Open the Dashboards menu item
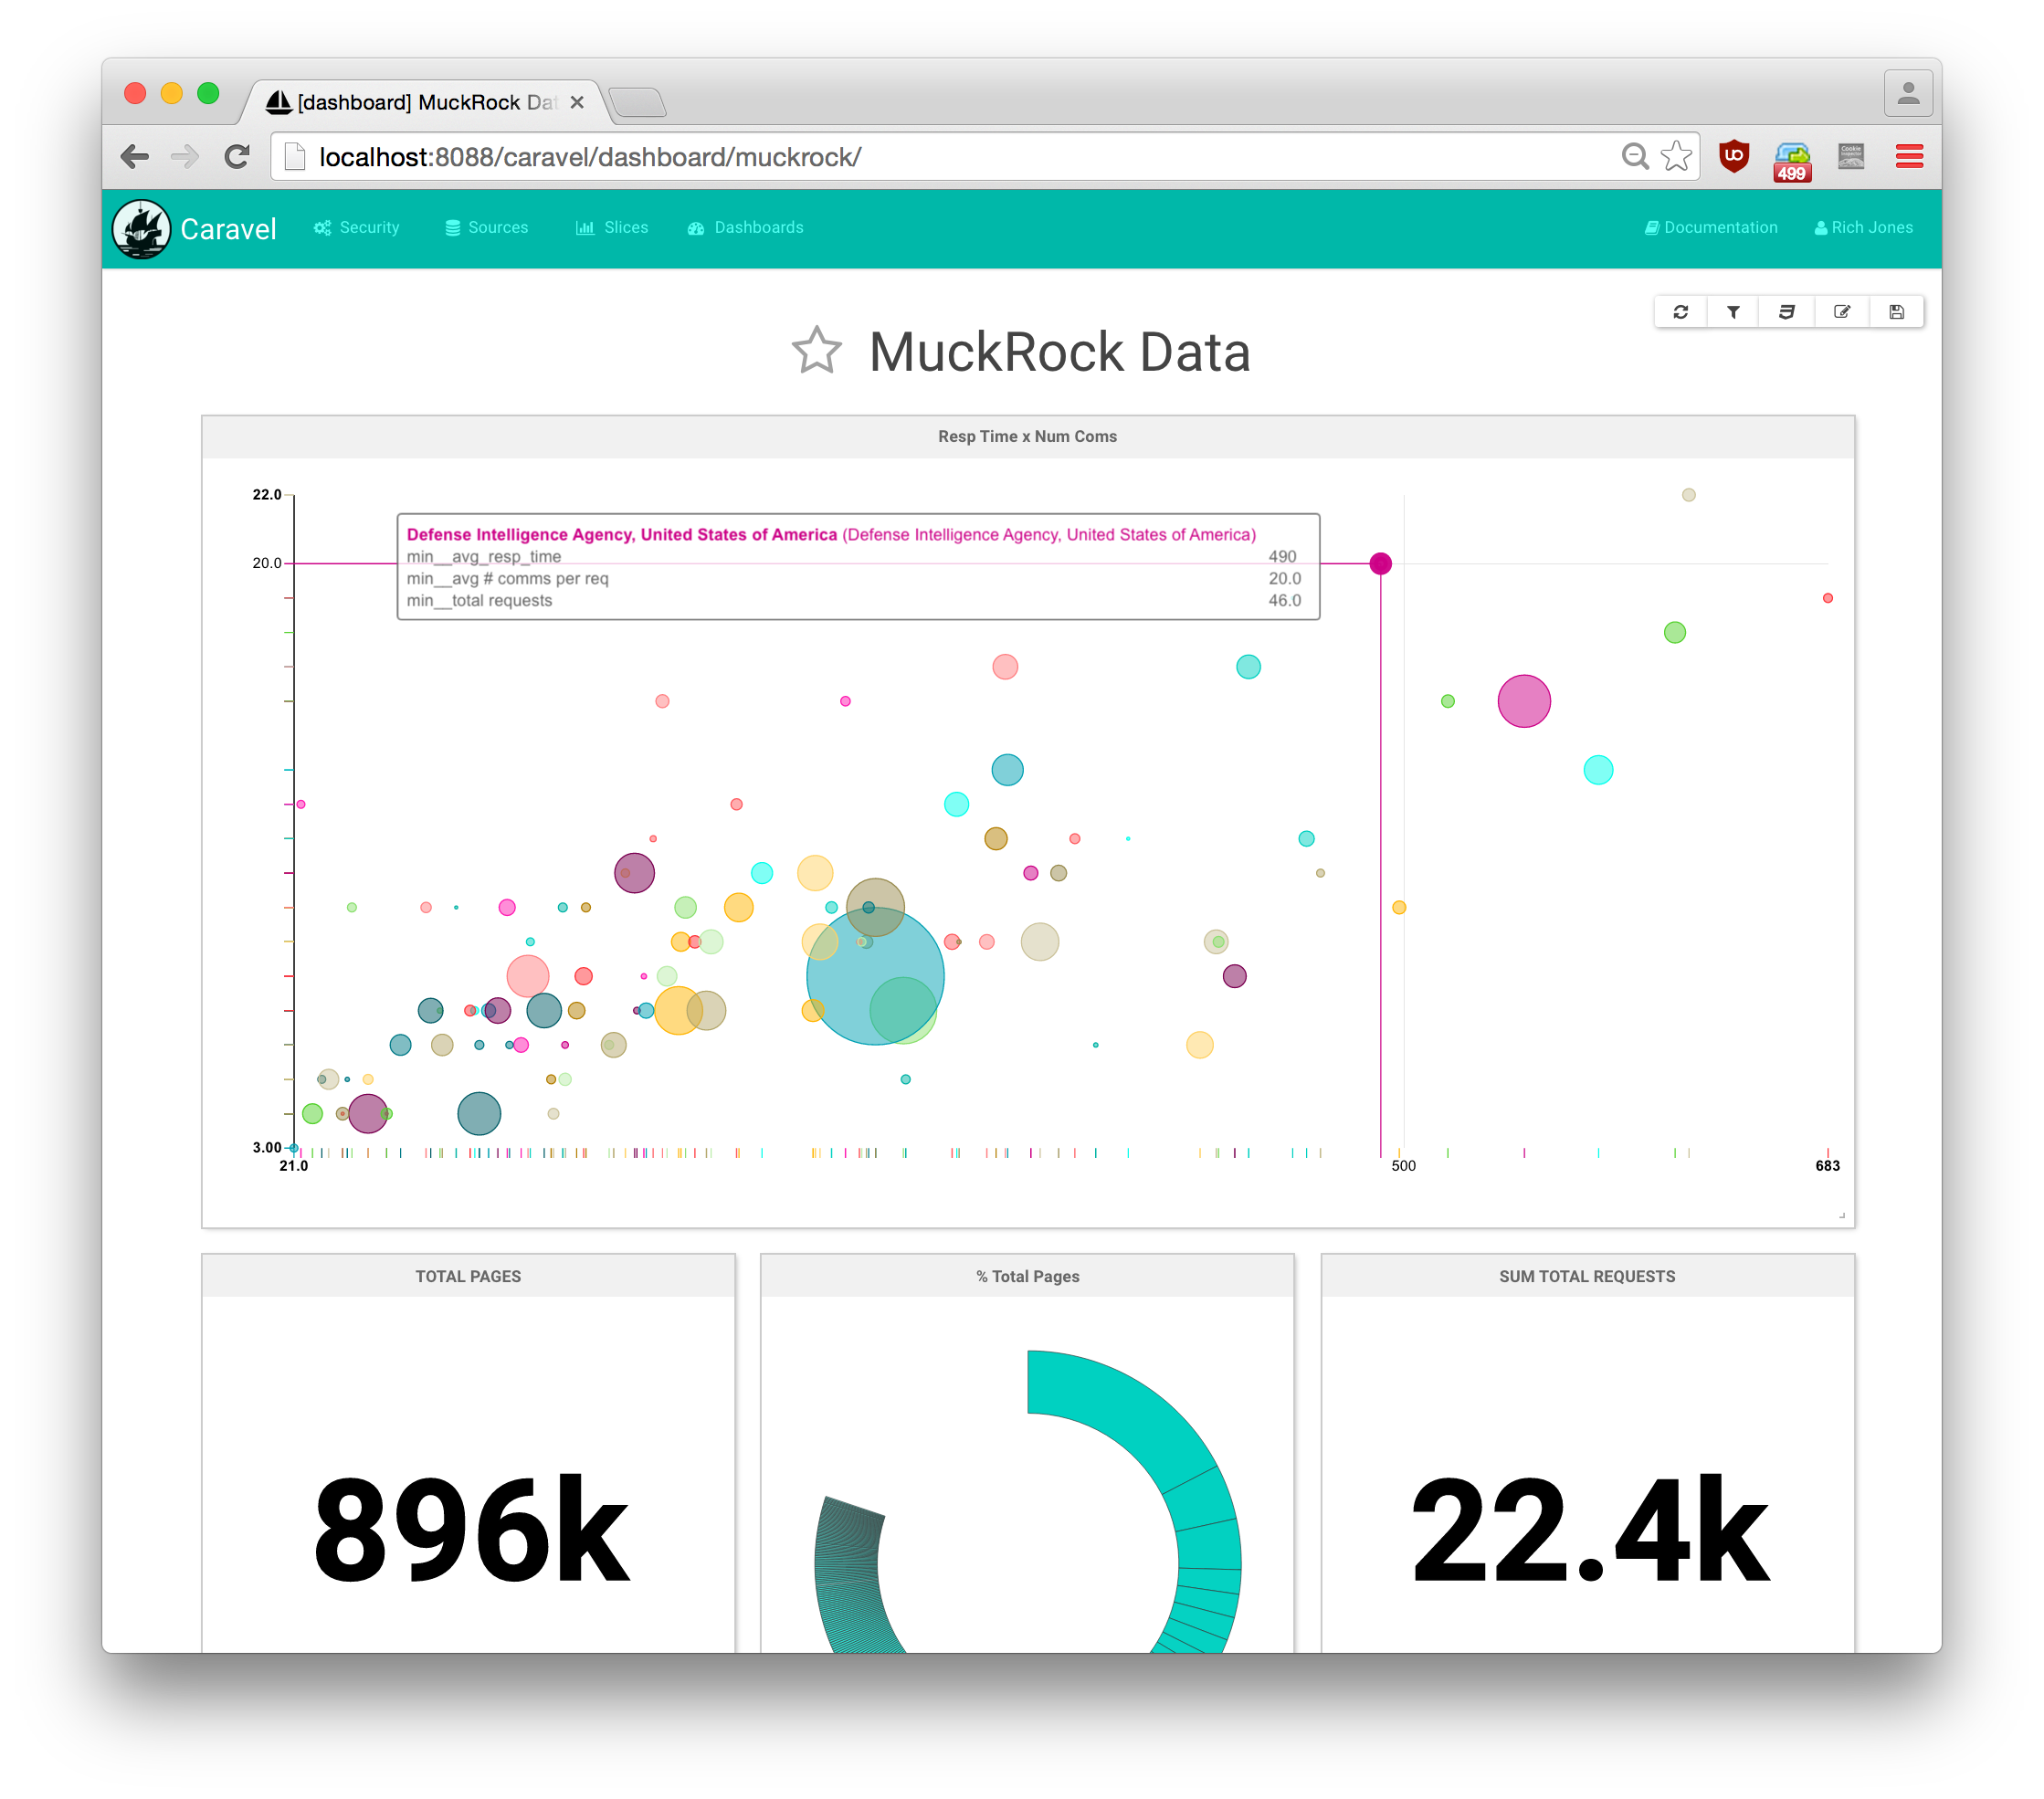This screenshot has width=2044, height=1799. (x=746, y=228)
